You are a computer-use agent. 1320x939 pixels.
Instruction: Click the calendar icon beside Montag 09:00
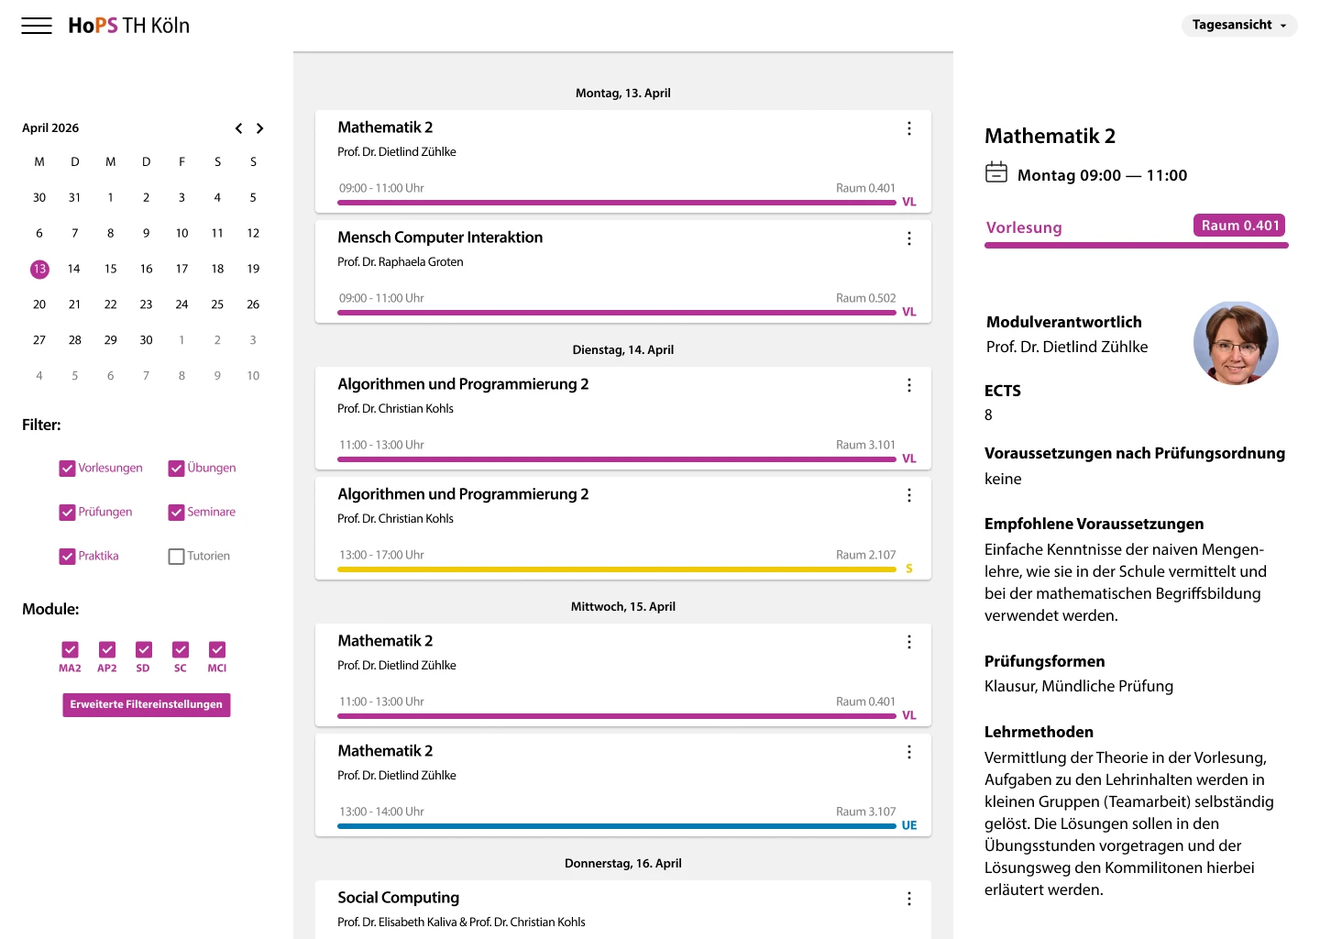pyautogui.click(x=996, y=172)
